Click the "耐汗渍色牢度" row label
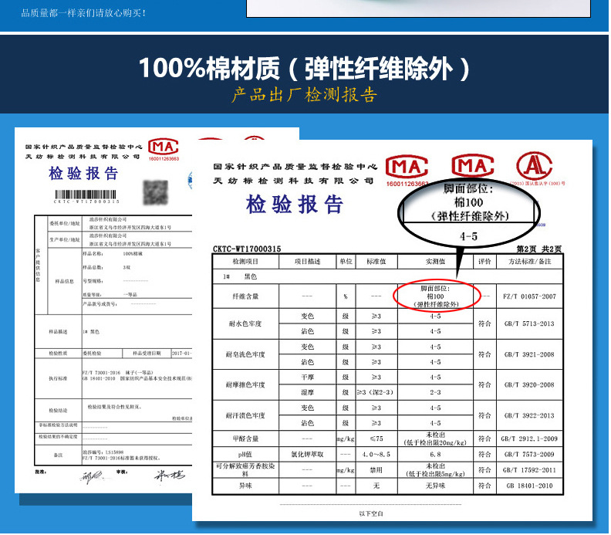The height and width of the screenshot is (535, 611). point(245,415)
